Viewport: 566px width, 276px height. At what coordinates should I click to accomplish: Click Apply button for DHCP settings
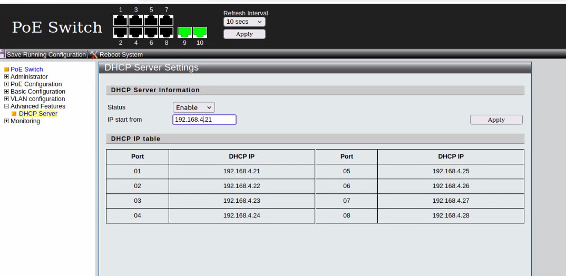(496, 120)
